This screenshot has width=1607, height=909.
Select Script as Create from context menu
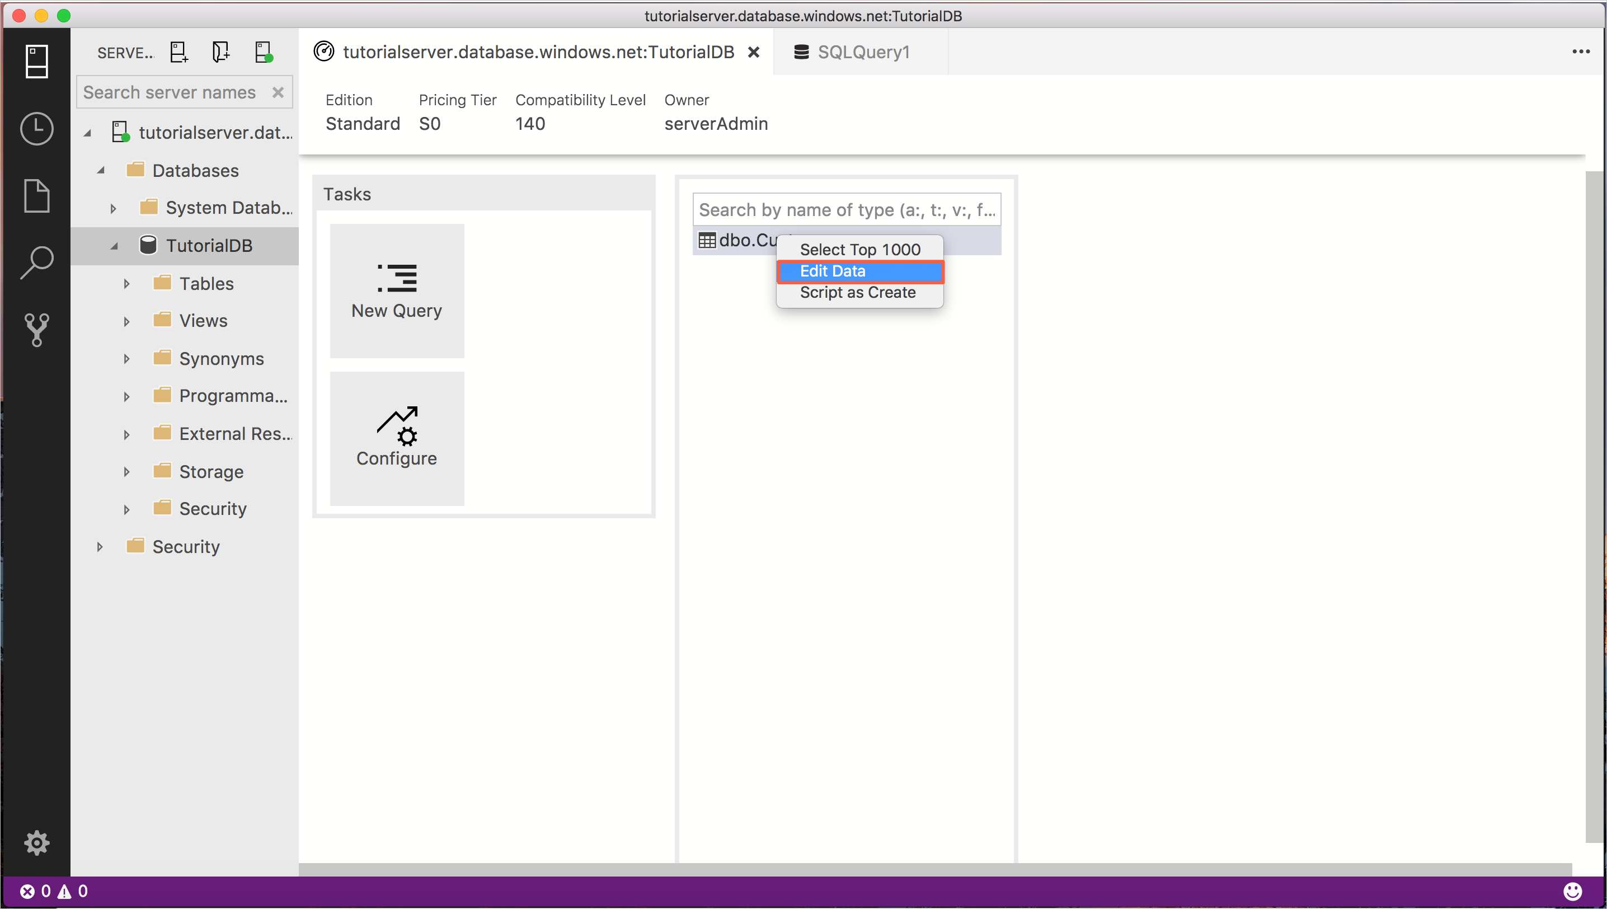[x=858, y=292]
